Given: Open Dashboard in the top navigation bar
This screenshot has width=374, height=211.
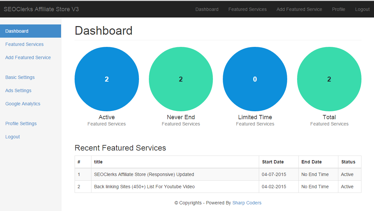Looking at the screenshot, I should [x=207, y=9].
